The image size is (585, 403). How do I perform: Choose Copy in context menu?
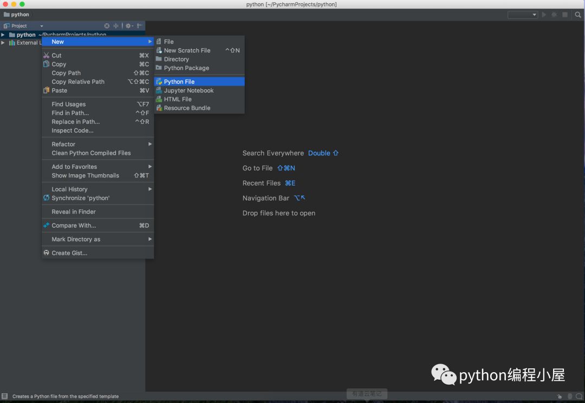pyautogui.click(x=97, y=64)
